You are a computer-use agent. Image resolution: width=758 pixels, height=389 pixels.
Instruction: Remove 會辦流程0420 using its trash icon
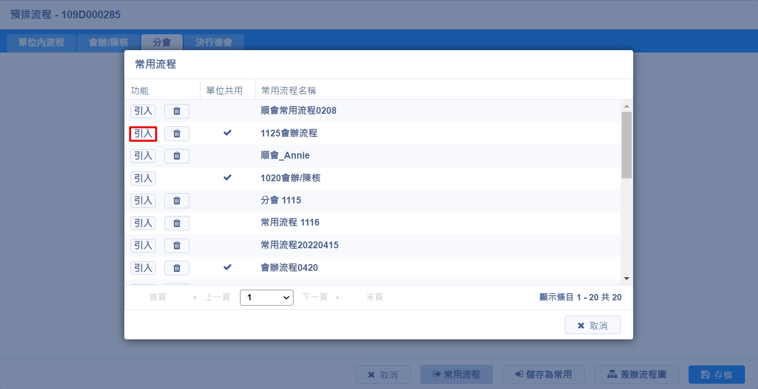[x=176, y=268]
